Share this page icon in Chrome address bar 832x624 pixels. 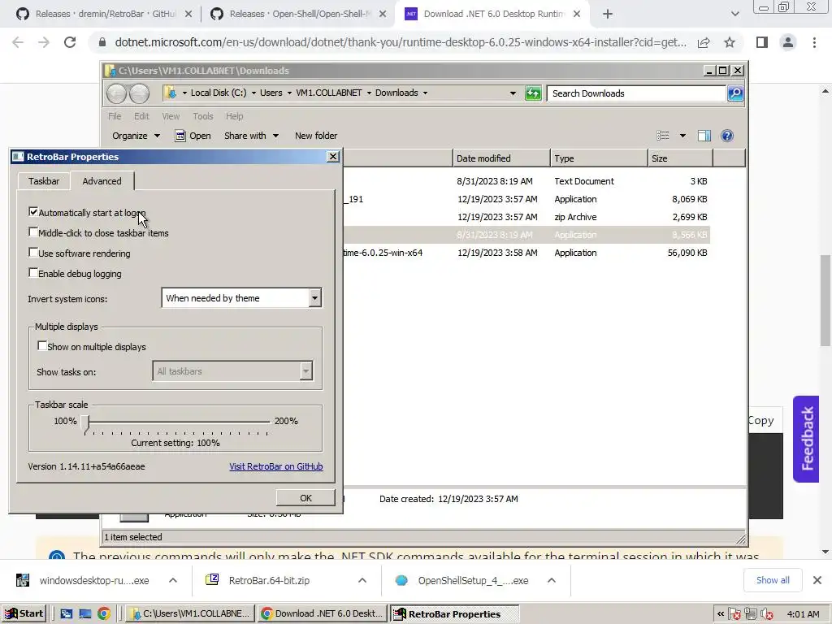tap(704, 42)
